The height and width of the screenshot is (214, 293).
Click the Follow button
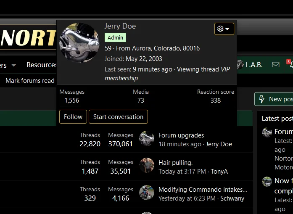coord(73,117)
